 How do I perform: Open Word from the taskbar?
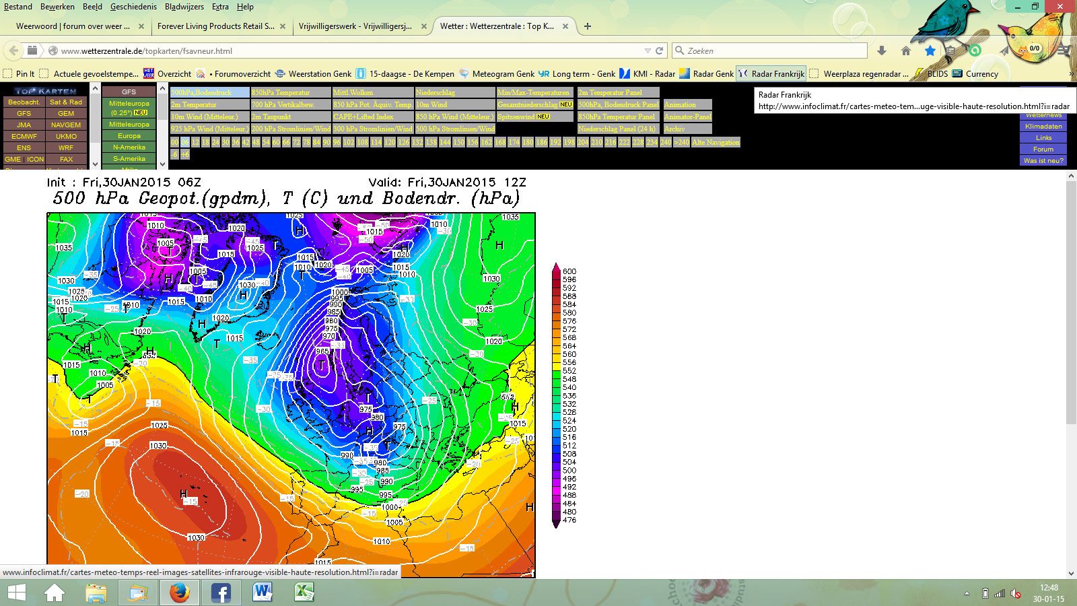coord(263,593)
